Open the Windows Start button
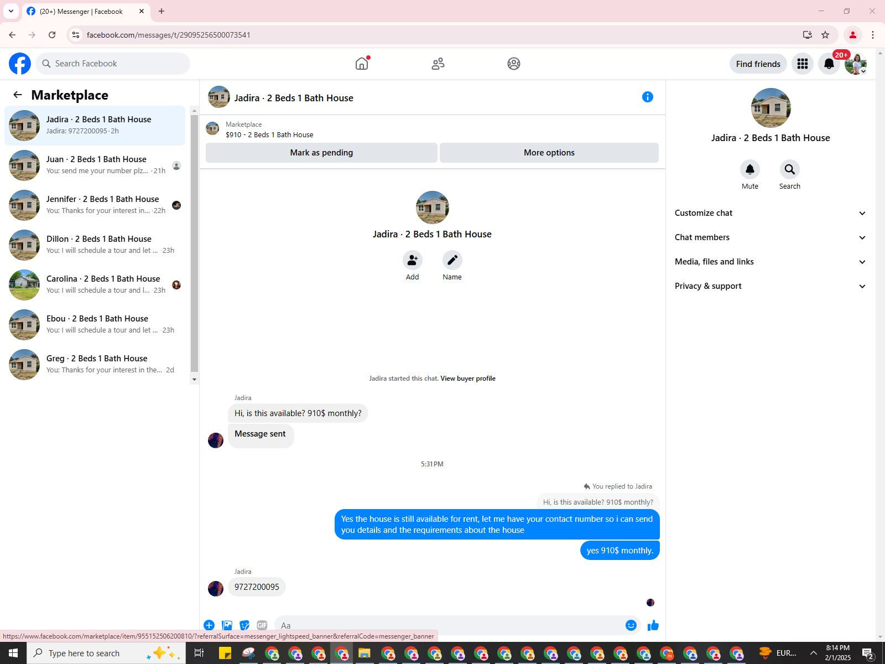 [13, 653]
